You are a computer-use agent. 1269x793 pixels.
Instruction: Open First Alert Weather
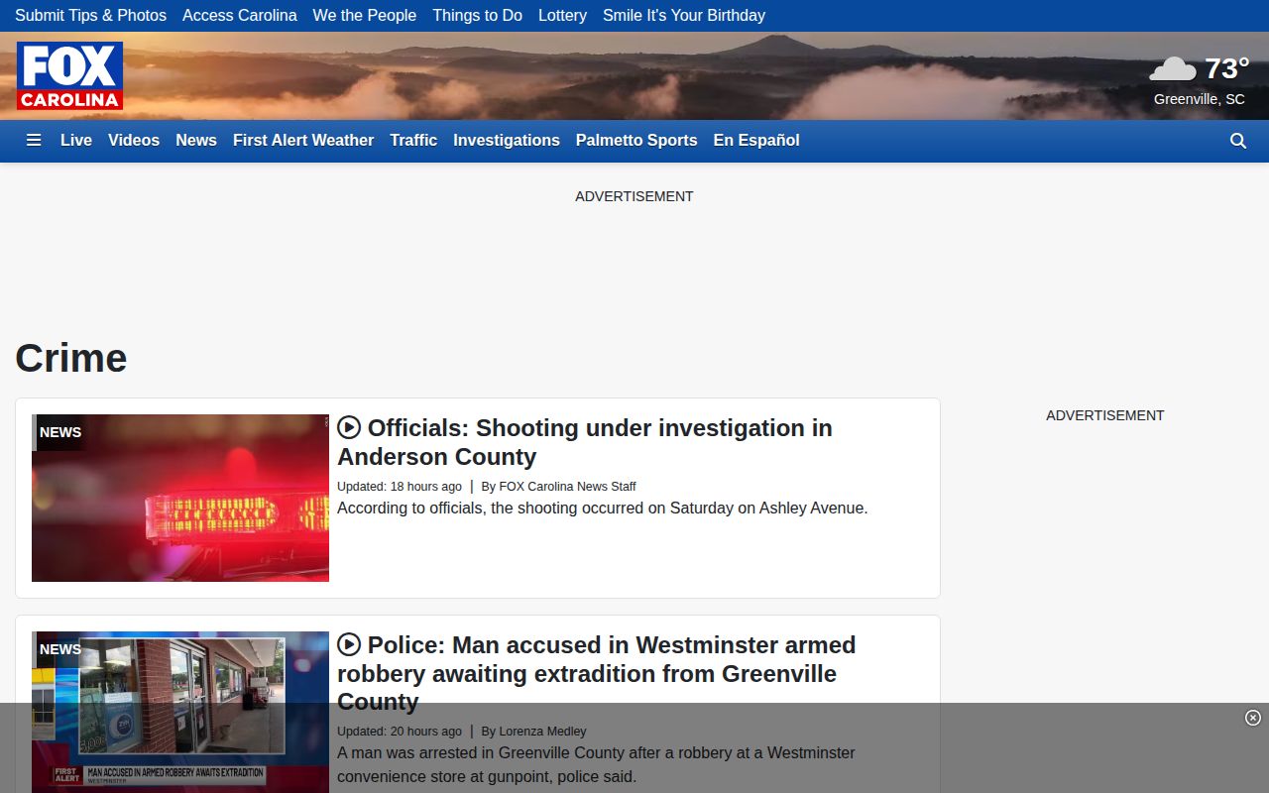[303, 141]
